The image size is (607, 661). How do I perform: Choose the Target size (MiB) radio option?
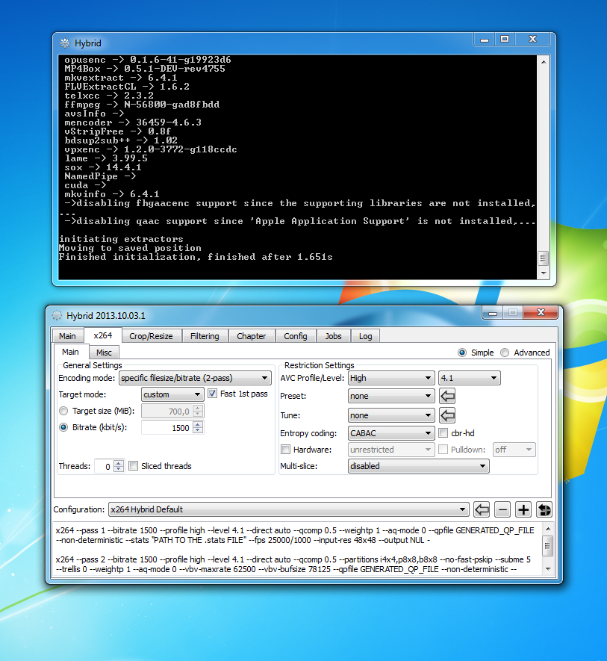(x=63, y=411)
